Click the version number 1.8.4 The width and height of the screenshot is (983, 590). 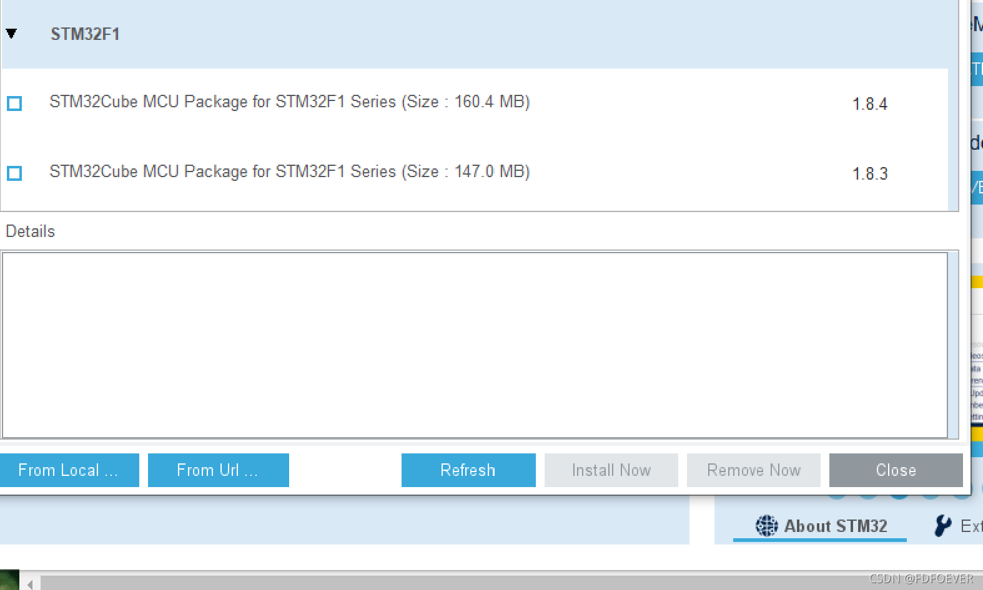[869, 104]
